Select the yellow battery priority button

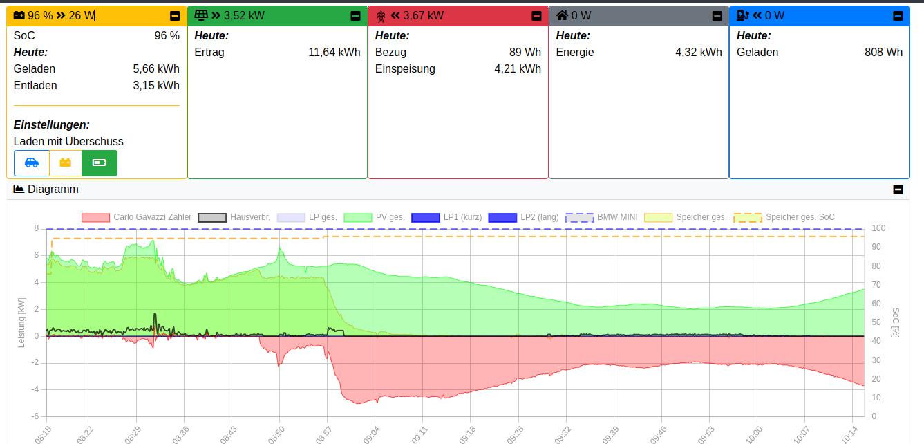(66, 163)
